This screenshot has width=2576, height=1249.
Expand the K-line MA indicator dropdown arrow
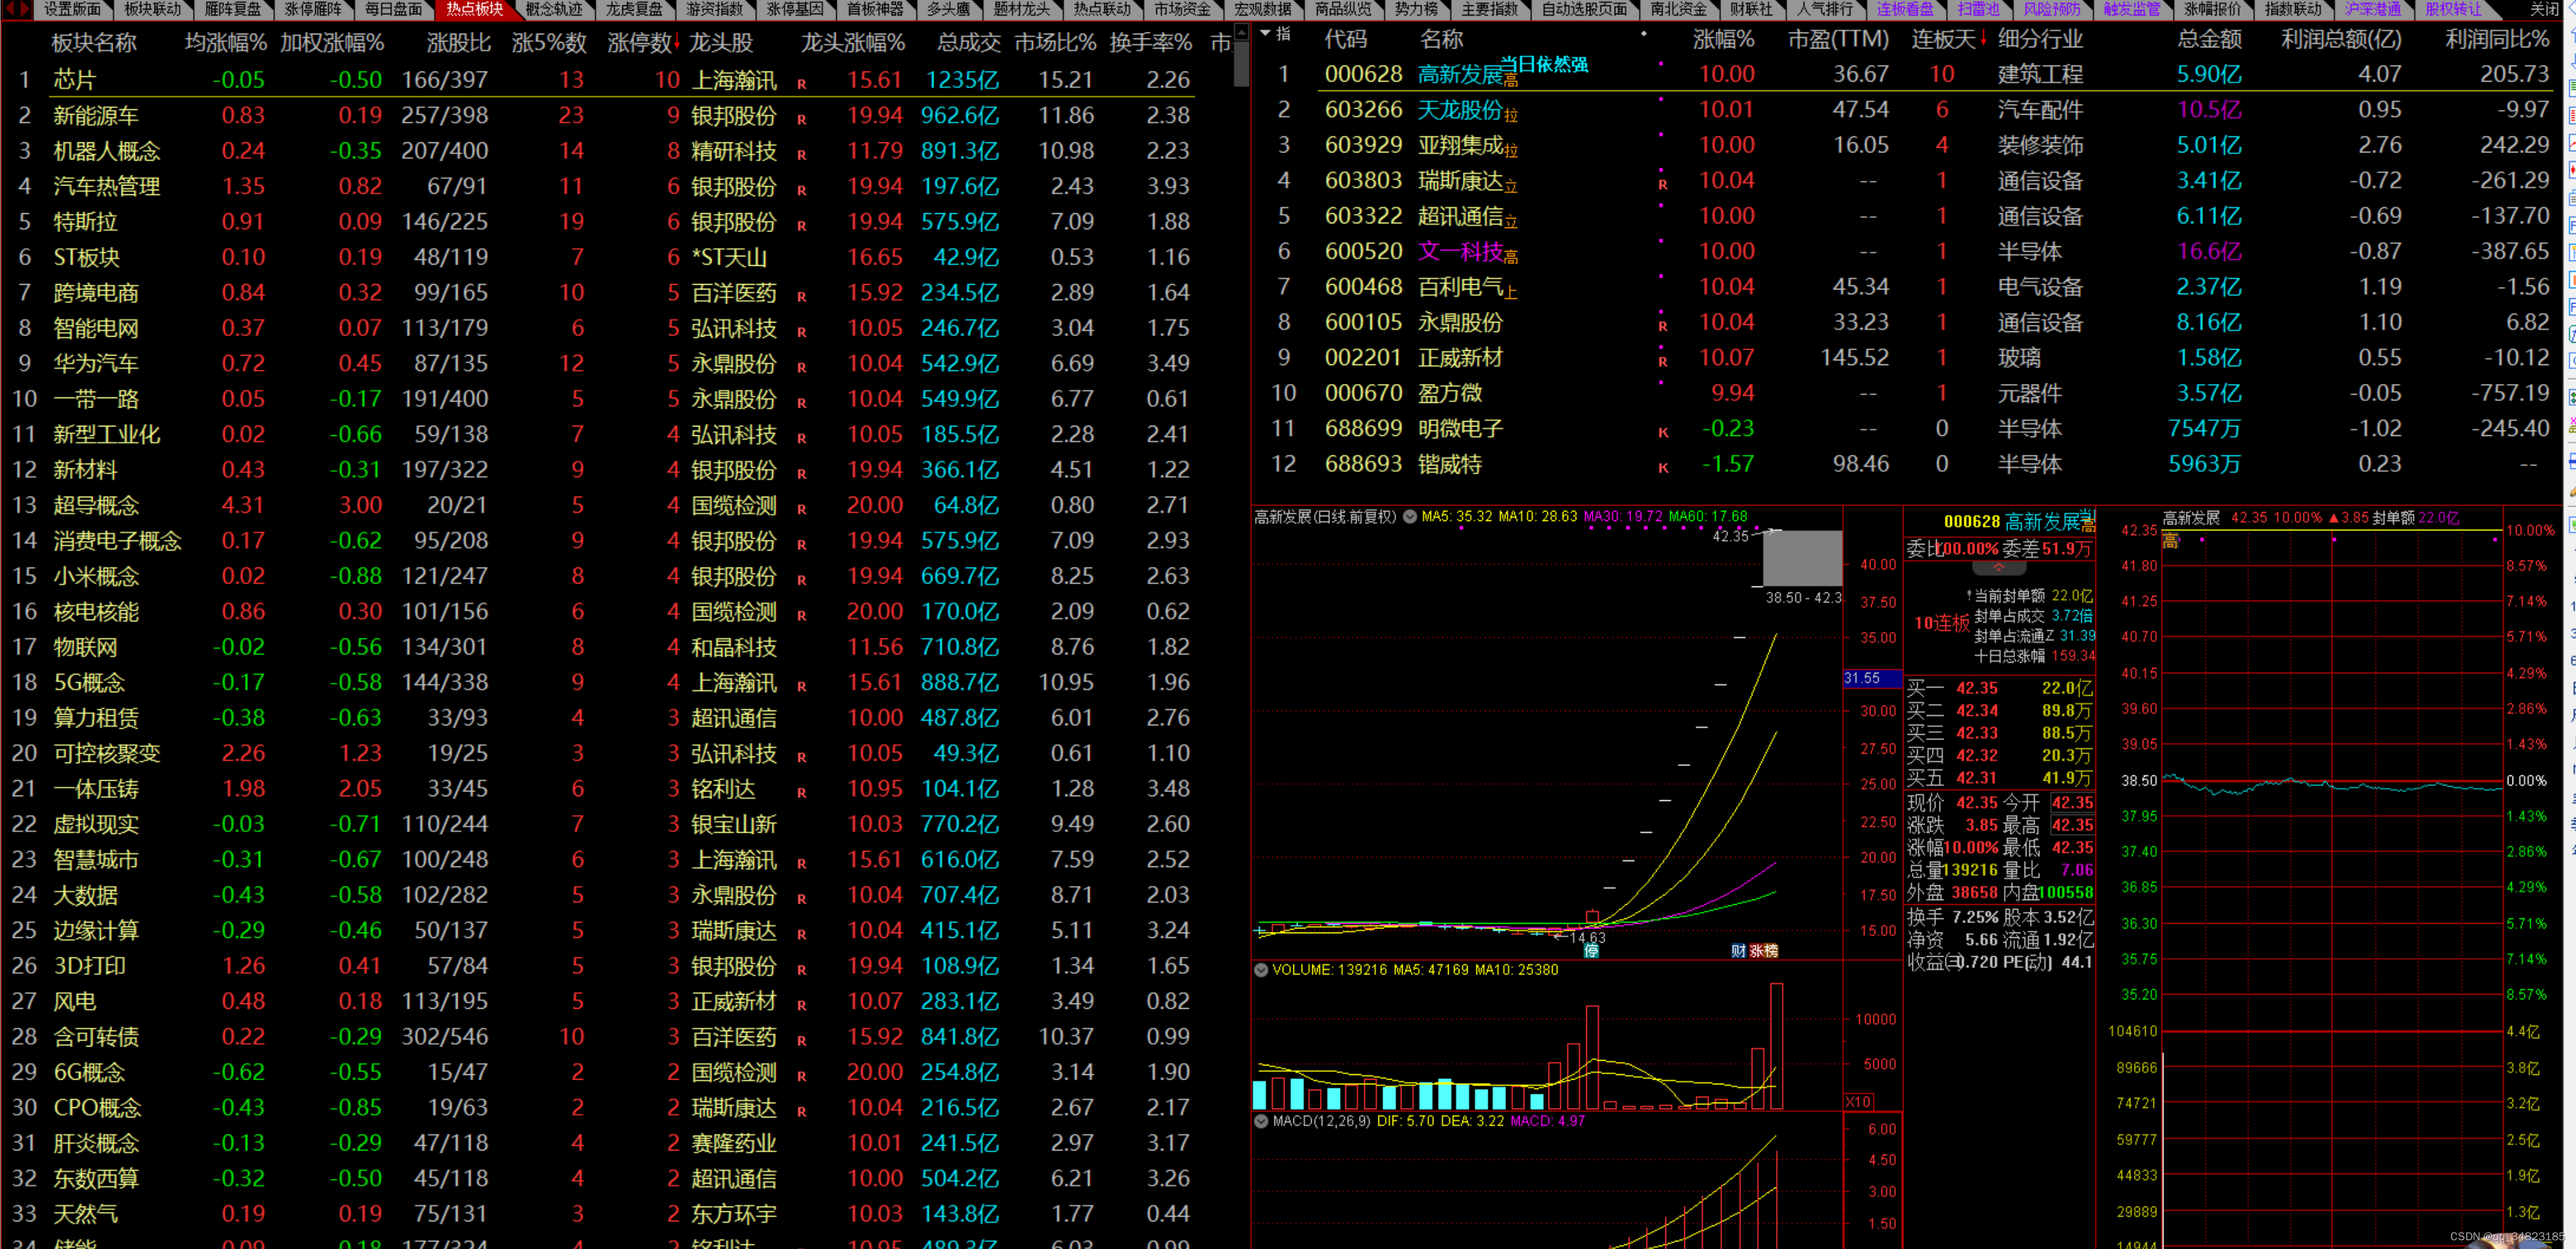click(x=1409, y=517)
